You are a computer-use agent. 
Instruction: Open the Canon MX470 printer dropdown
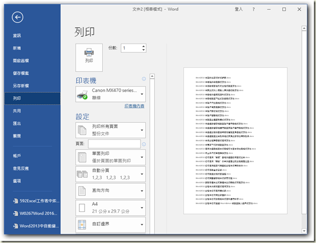click(x=142, y=94)
